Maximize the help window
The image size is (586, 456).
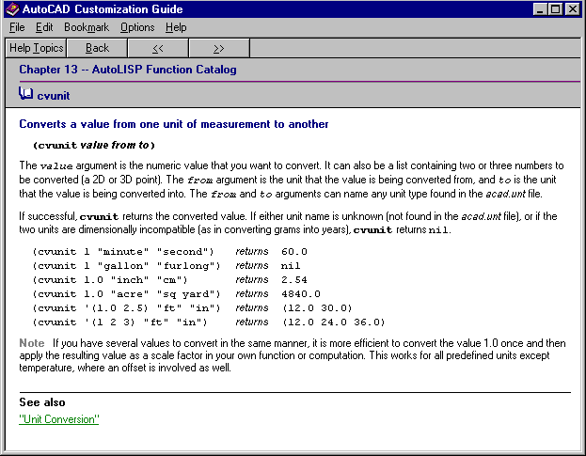click(x=556, y=9)
